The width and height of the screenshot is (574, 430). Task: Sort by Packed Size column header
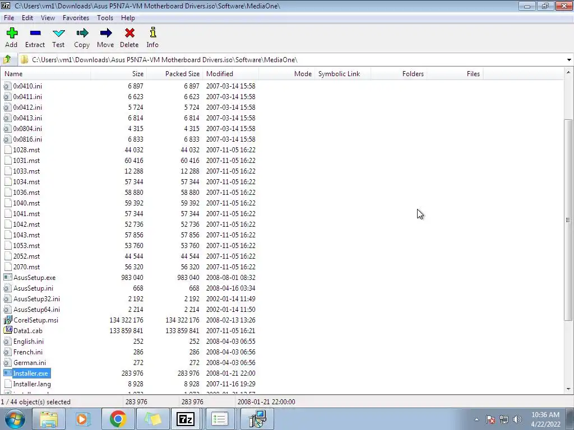coord(175,74)
